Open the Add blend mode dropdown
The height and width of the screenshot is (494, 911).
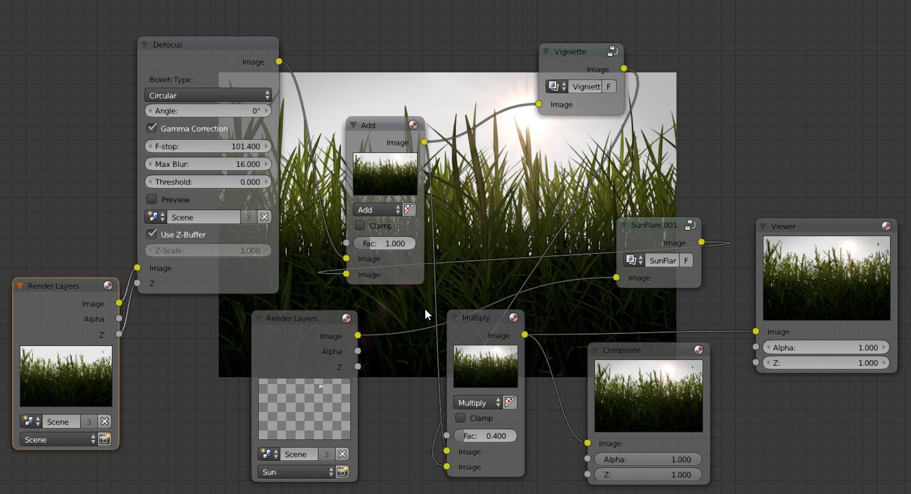(x=378, y=210)
